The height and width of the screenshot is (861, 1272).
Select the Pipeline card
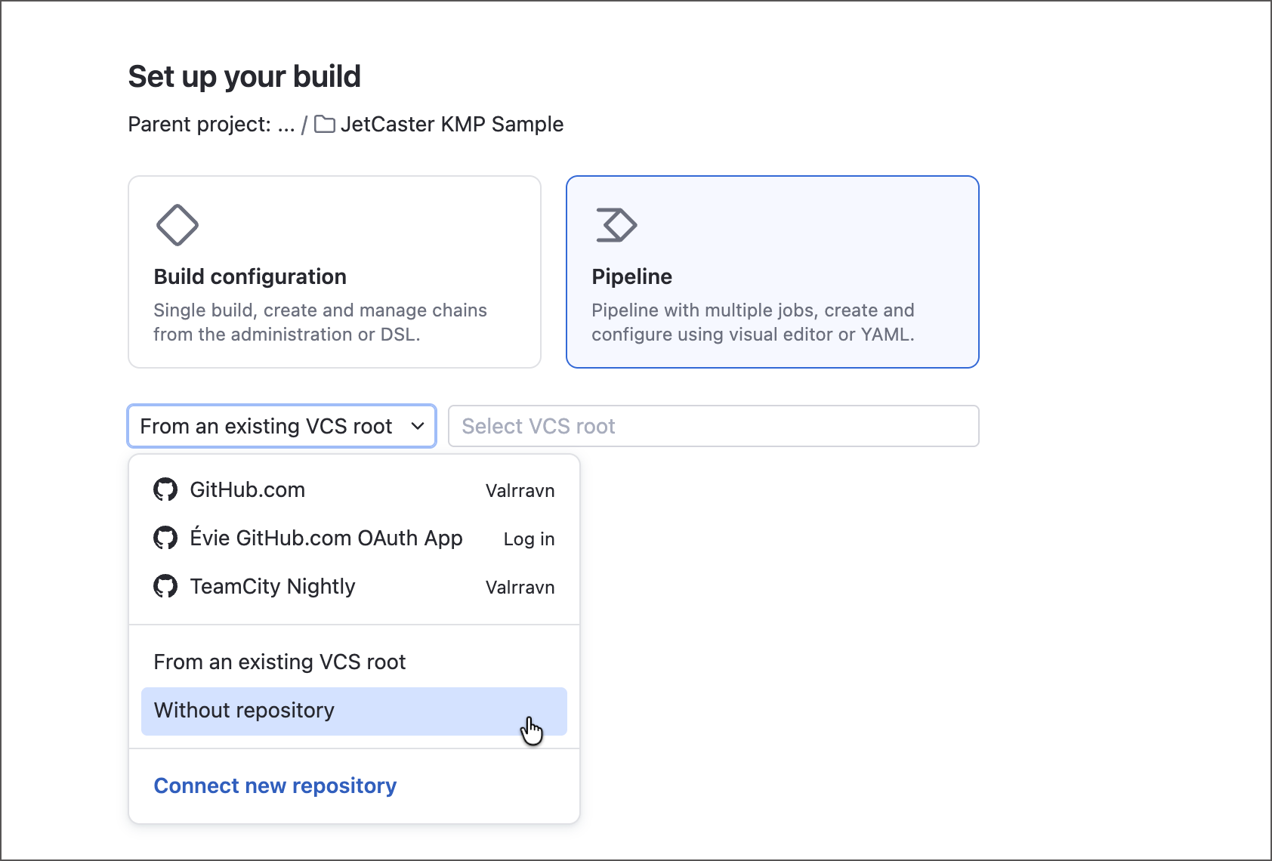point(773,272)
